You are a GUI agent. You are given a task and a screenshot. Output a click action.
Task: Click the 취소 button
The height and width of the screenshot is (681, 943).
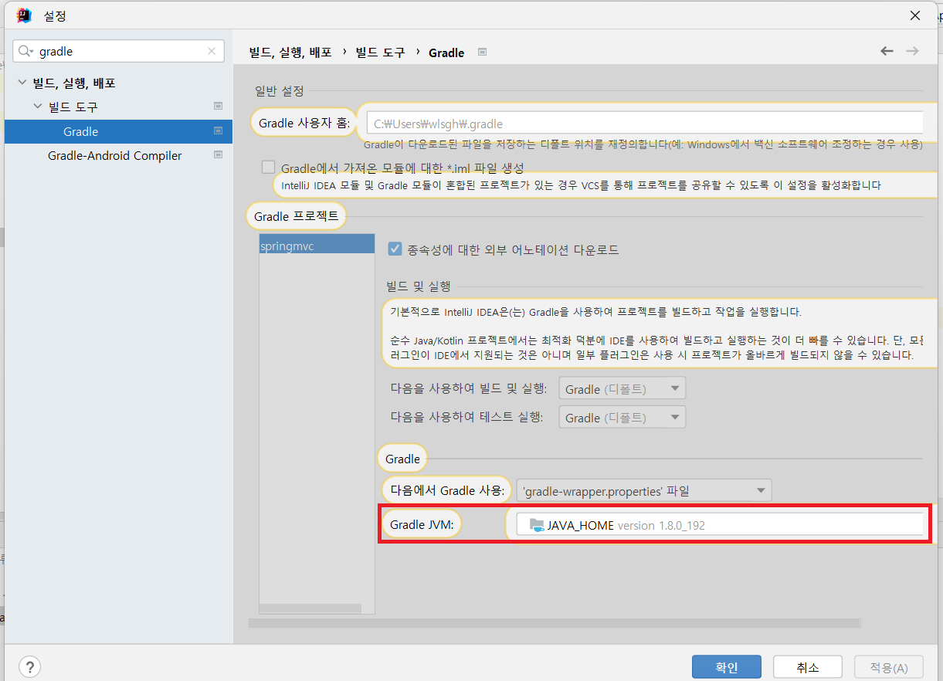pos(807,667)
